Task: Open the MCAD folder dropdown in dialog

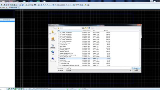Action: 80,28
